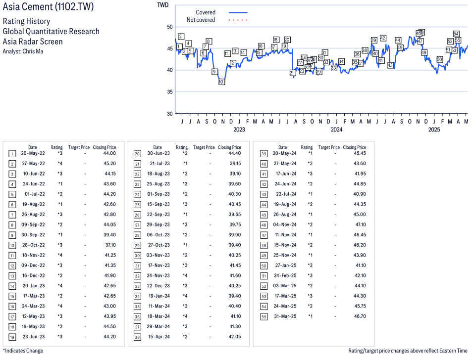The image size is (473, 354).
Task: Click the 2025 year label on the axis
Action: (x=434, y=130)
